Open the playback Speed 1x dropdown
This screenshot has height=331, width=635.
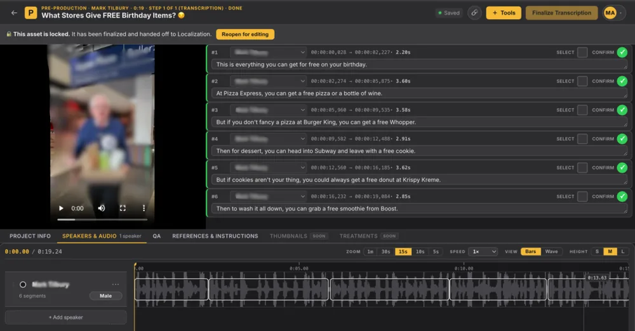click(483, 252)
